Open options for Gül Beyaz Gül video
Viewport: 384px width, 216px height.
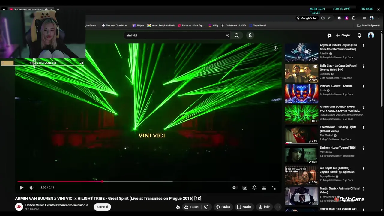(x=363, y=169)
